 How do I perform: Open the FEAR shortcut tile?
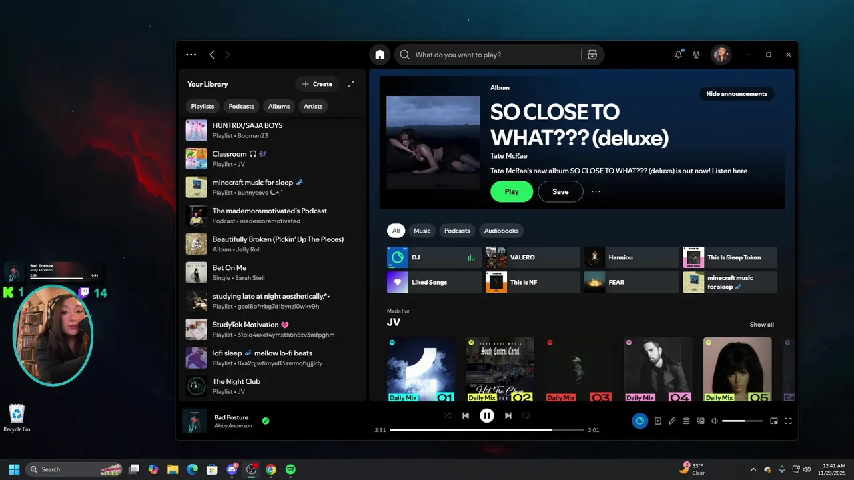(x=631, y=282)
